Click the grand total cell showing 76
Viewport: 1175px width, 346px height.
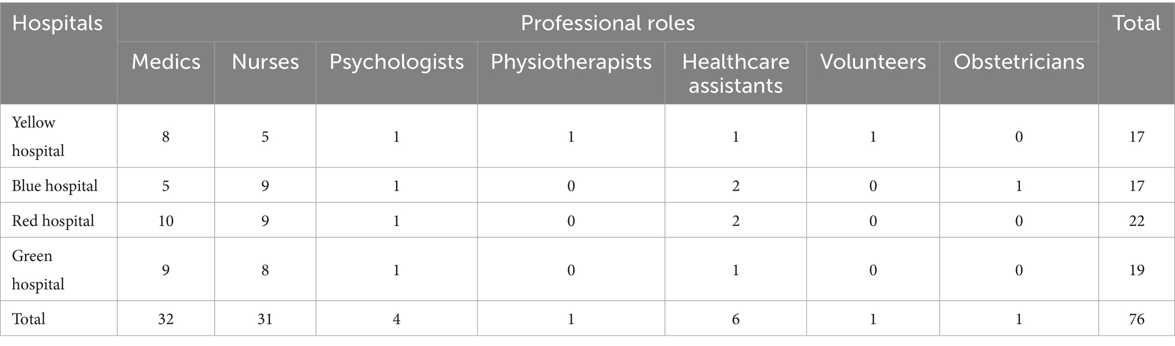click(x=1136, y=319)
